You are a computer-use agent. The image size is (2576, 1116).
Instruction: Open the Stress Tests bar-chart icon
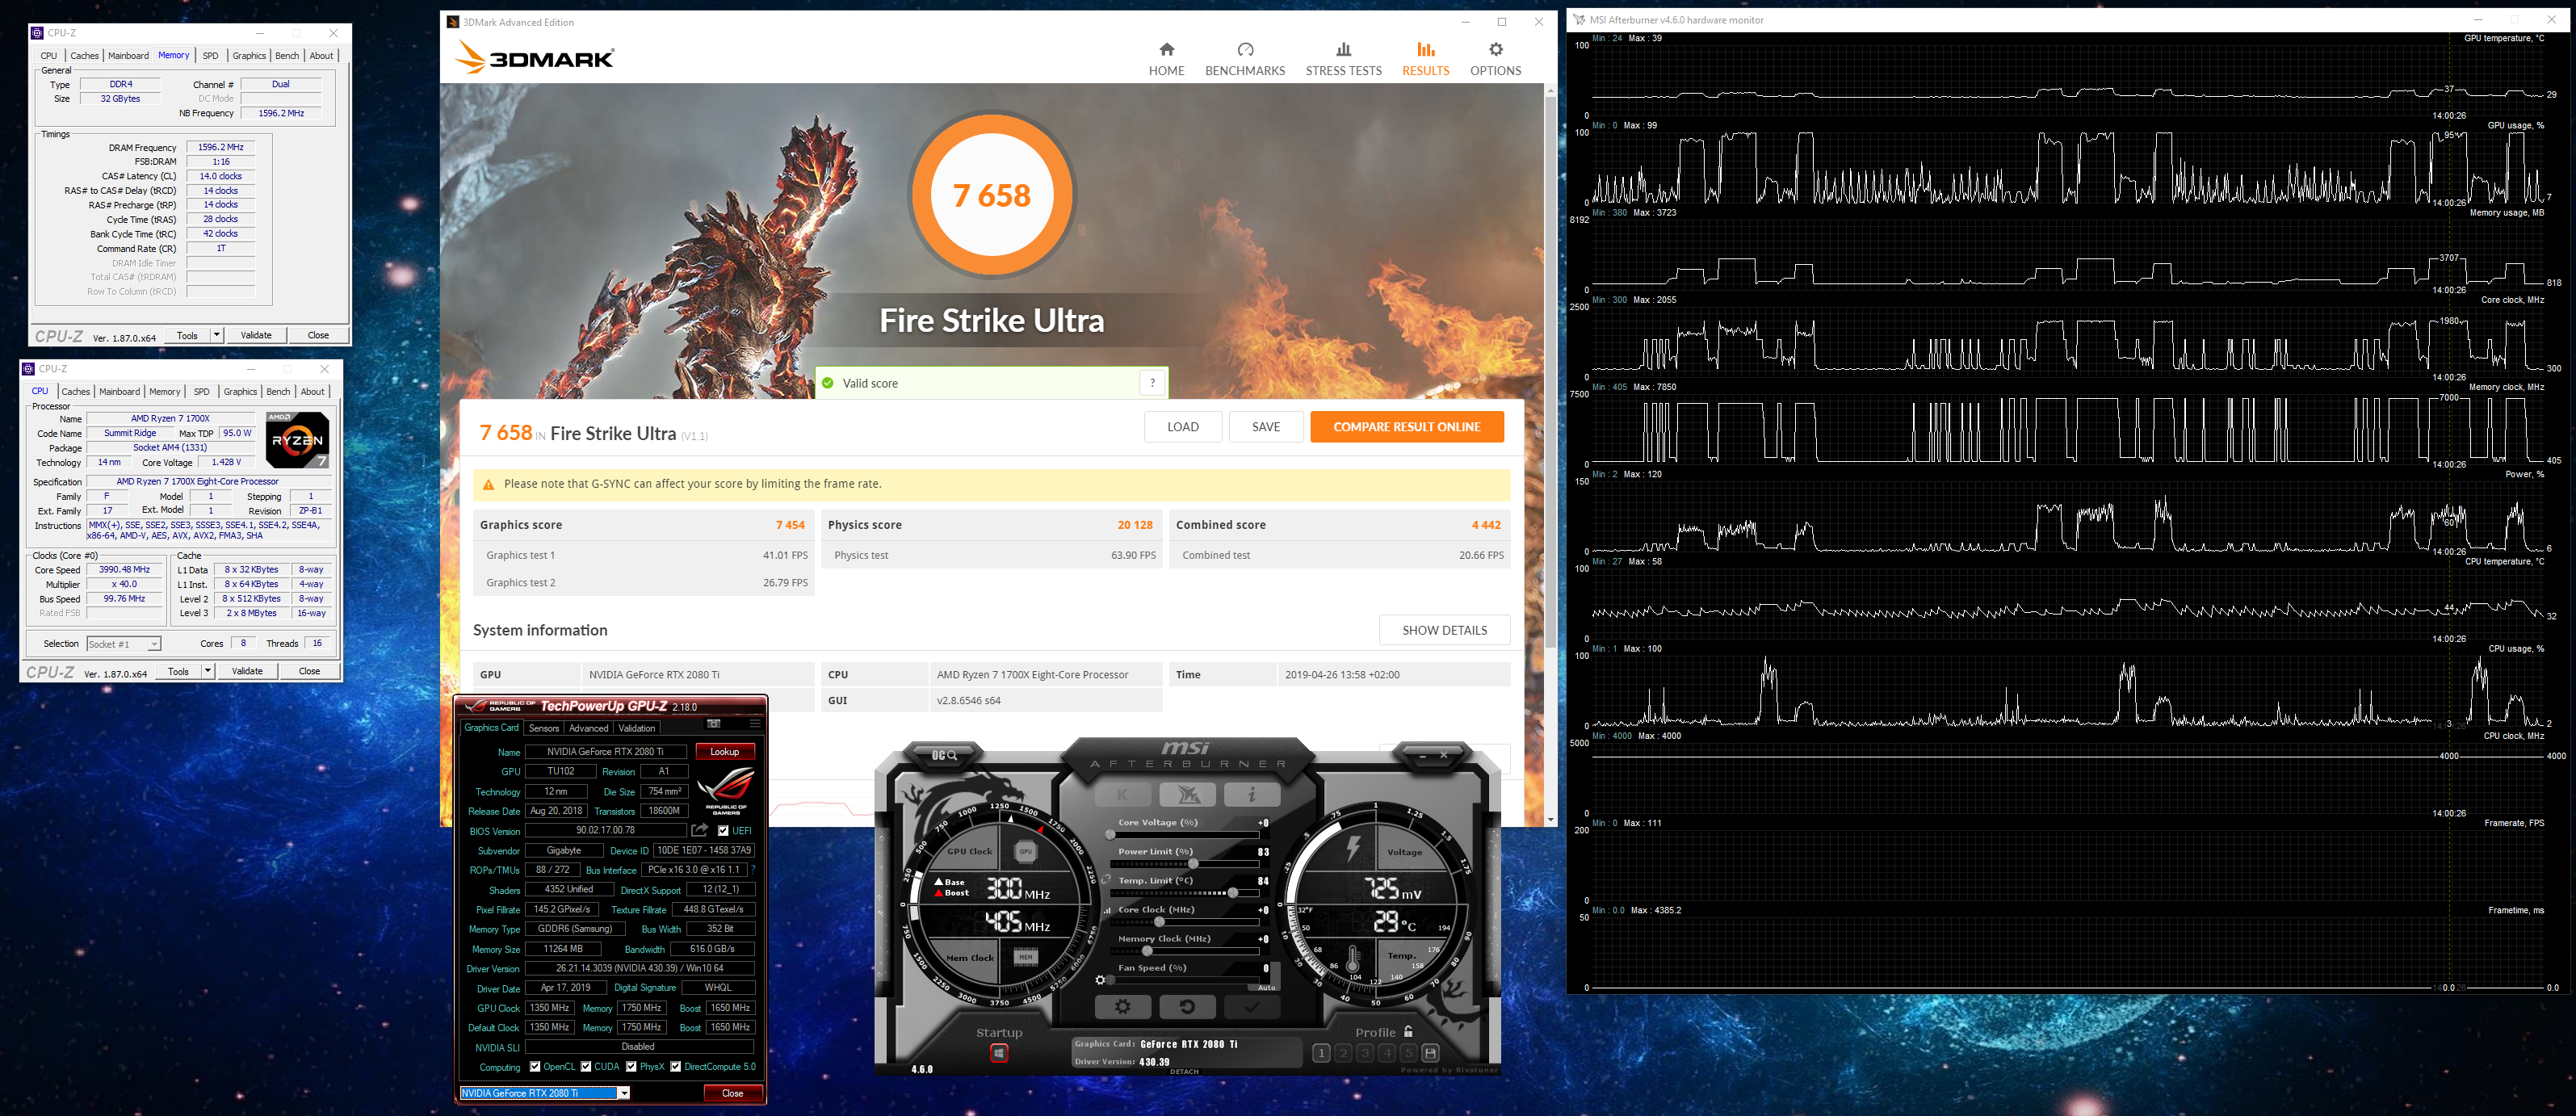[x=1343, y=50]
